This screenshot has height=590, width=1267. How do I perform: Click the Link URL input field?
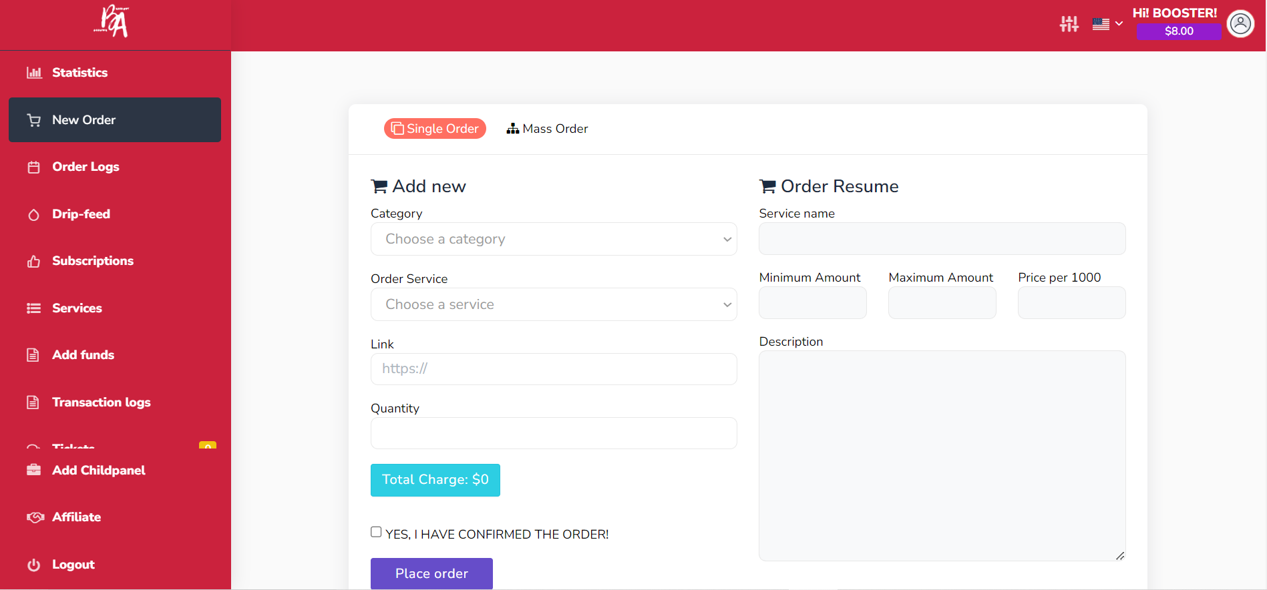pyautogui.click(x=553, y=369)
